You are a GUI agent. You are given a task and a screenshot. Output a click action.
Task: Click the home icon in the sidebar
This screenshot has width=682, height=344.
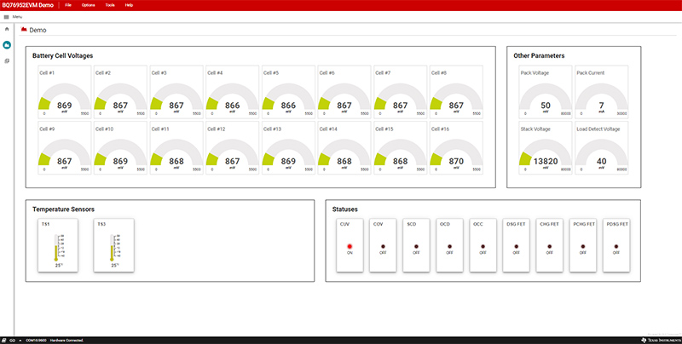(7, 29)
